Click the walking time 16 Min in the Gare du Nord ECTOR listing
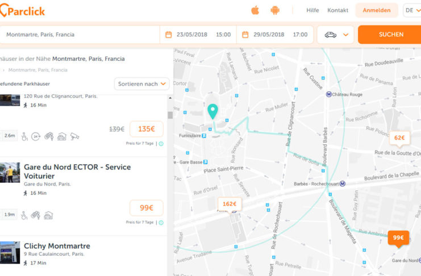This screenshot has width=421, height=276. (x=35, y=193)
